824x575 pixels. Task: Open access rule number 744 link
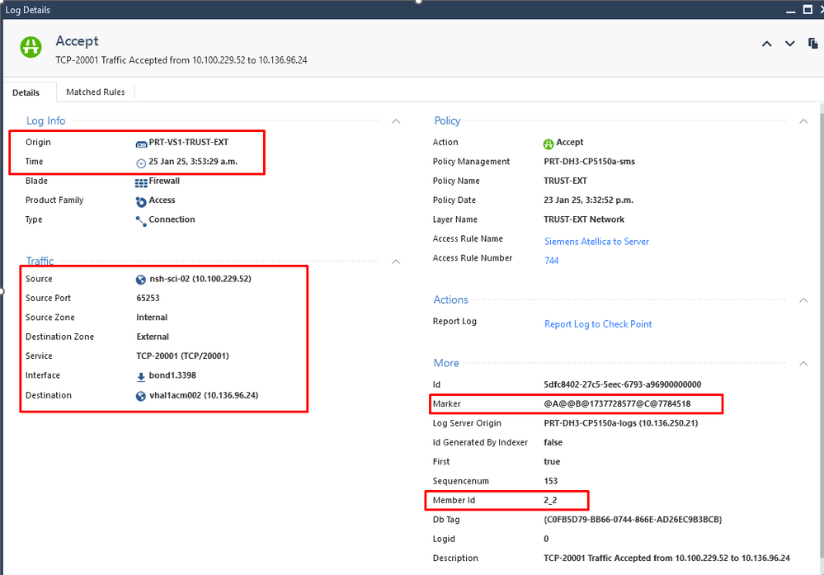click(x=551, y=261)
